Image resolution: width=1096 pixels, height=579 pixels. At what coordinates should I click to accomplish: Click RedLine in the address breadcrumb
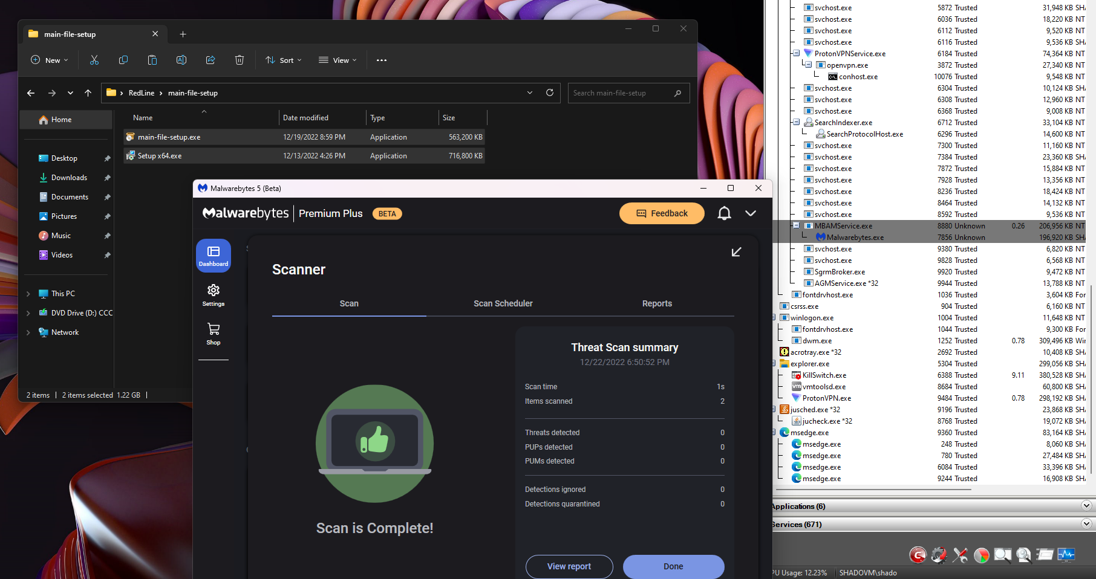pos(142,93)
